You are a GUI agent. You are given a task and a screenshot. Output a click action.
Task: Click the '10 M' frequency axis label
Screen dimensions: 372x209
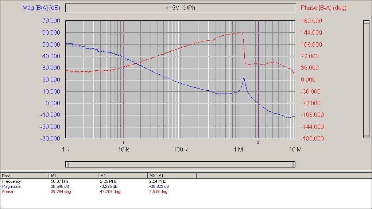[x=295, y=150]
